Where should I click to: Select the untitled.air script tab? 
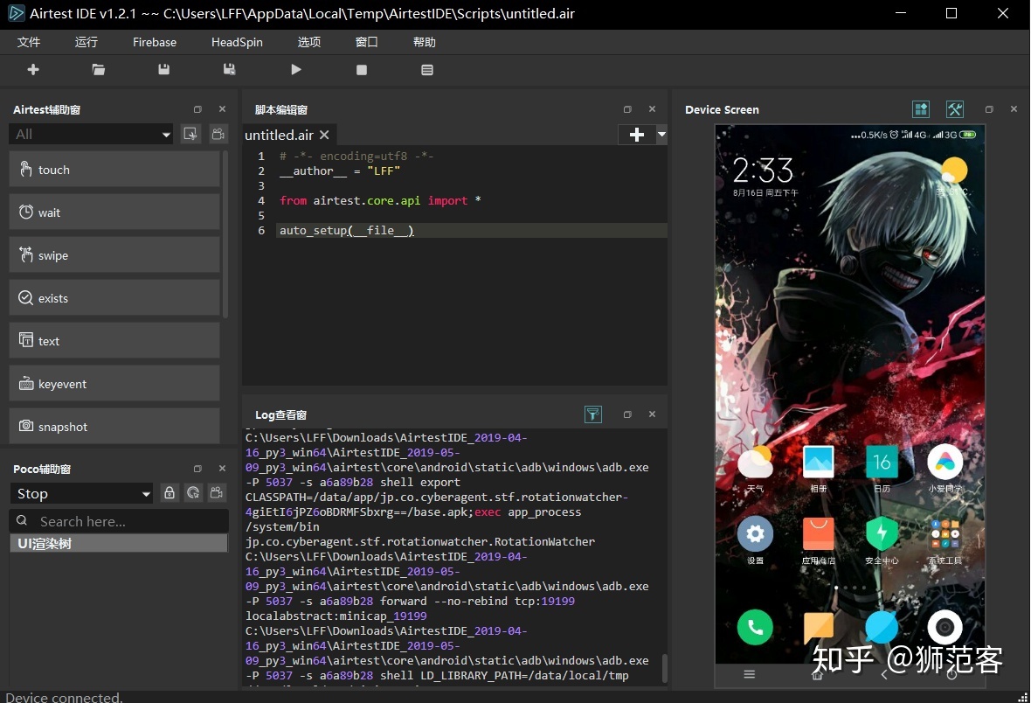(279, 135)
